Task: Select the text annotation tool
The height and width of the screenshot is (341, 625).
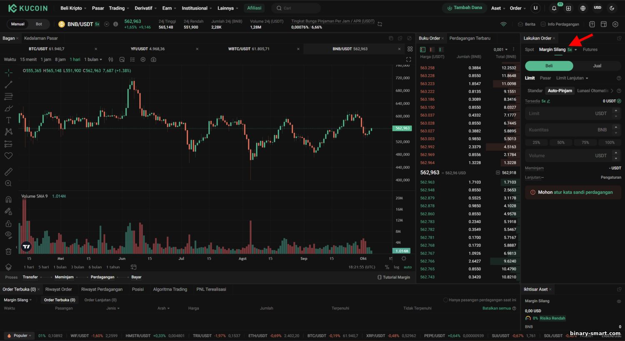Action: pos(8,120)
